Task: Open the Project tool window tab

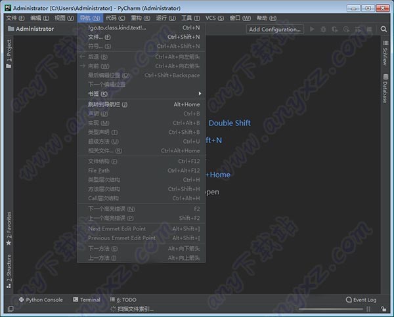Action: pyautogui.click(x=9, y=54)
